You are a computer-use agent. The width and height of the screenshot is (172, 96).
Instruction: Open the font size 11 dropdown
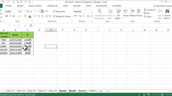pyautogui.click(x=25, y=11)
